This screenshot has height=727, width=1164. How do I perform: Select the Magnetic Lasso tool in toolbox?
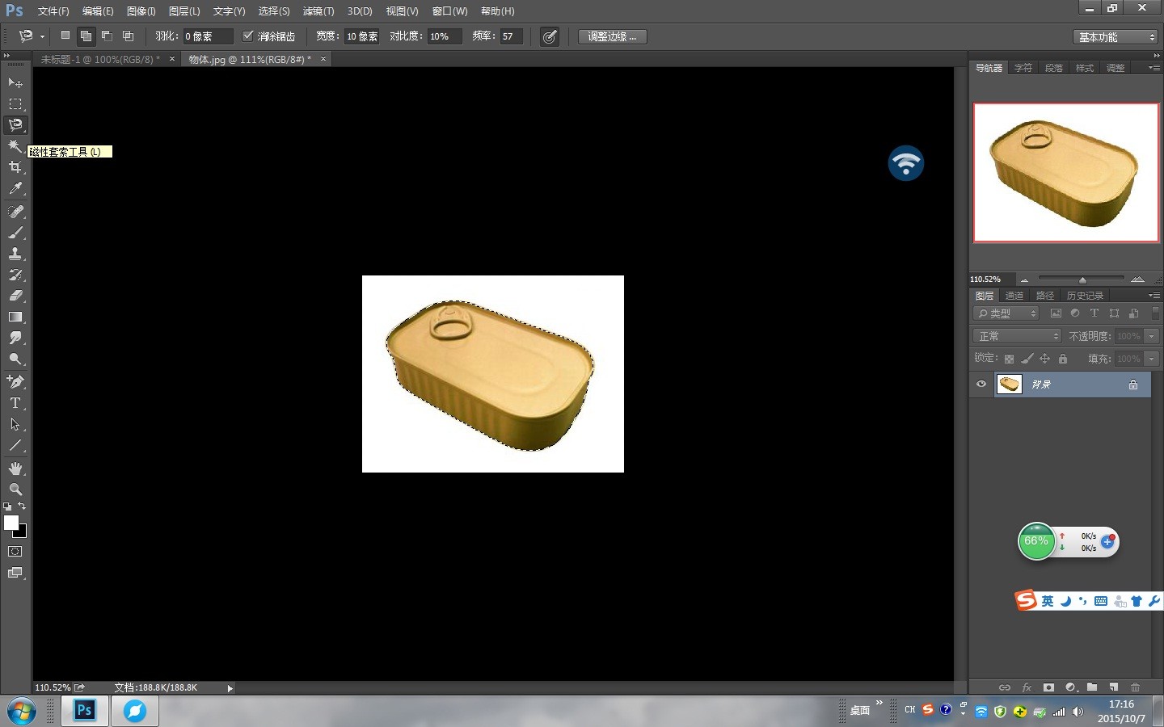(15, 124)
